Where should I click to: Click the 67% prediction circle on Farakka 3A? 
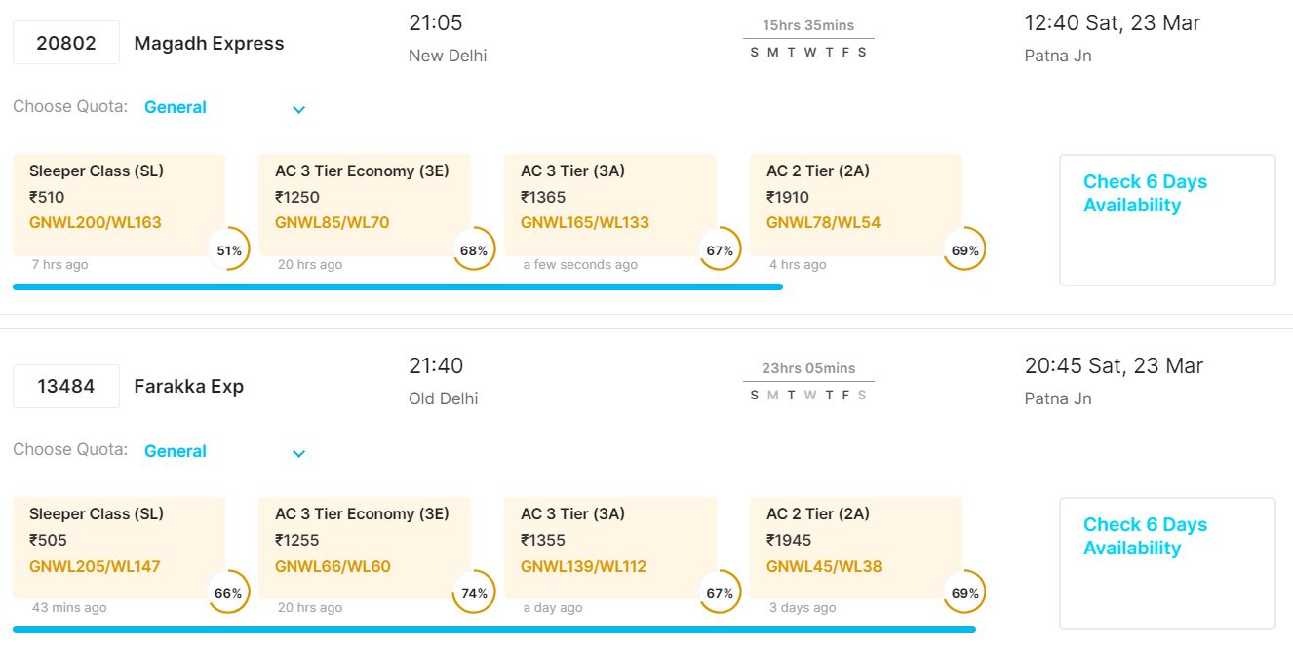pyautogui.click(x=720, y=593)
